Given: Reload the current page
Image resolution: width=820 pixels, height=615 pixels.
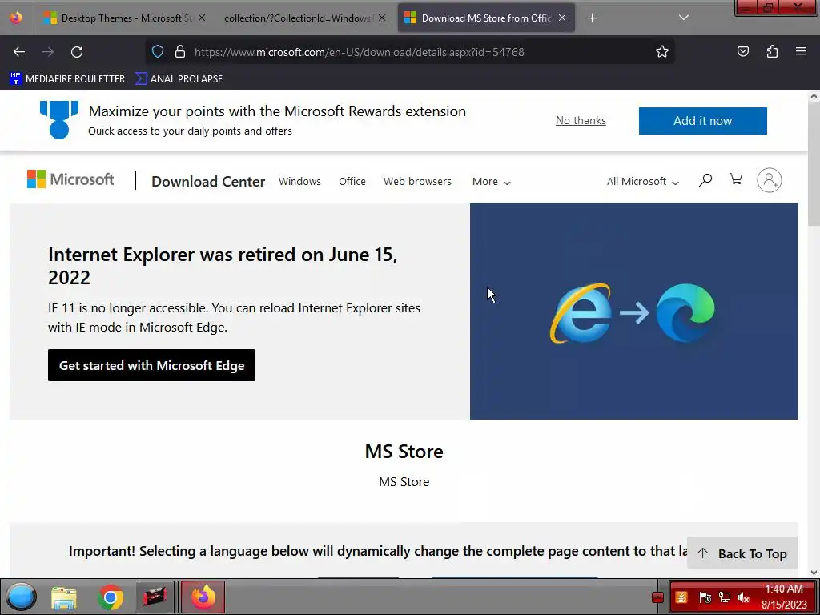Looking at the screenshot, I should pos(77,52).
